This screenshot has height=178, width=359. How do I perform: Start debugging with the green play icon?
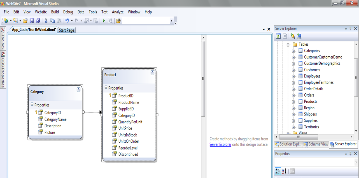click(104, 21)
